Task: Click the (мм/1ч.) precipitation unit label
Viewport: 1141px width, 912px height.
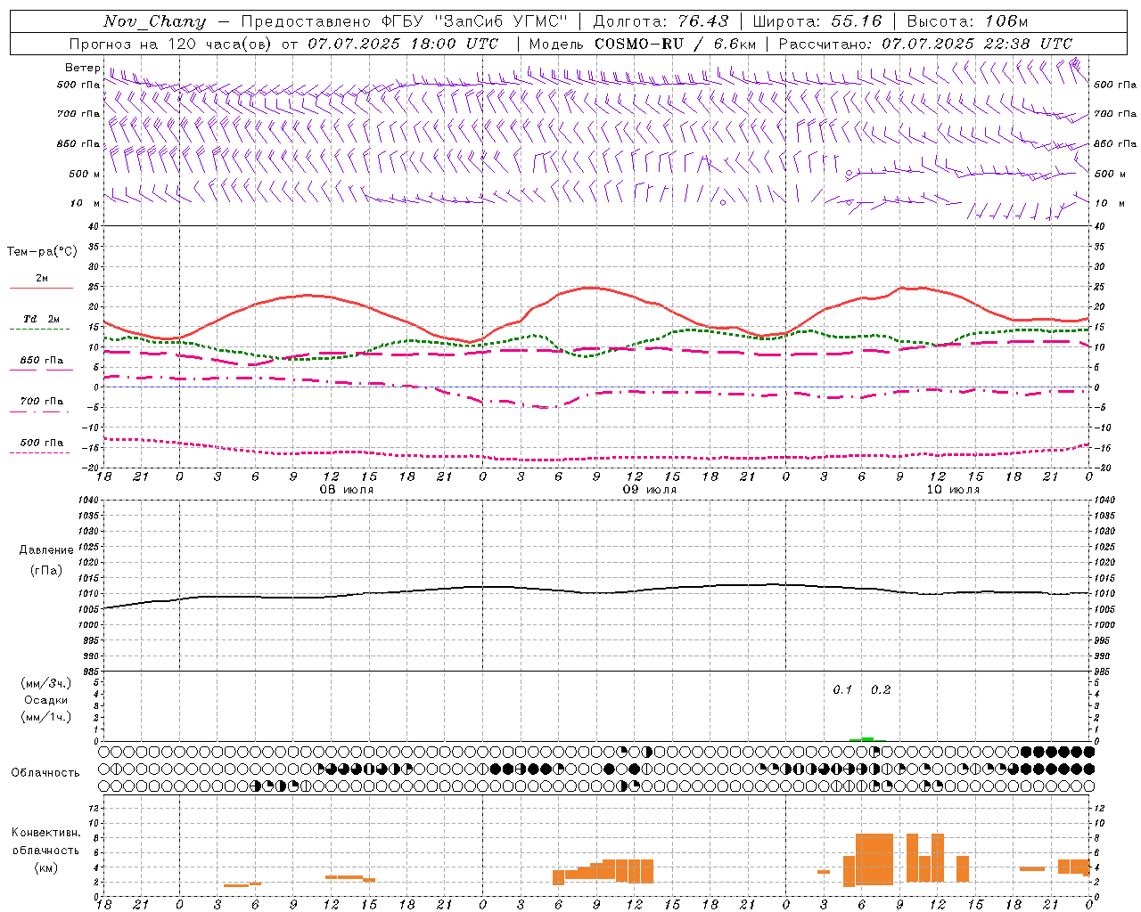Action: (46, 717)
